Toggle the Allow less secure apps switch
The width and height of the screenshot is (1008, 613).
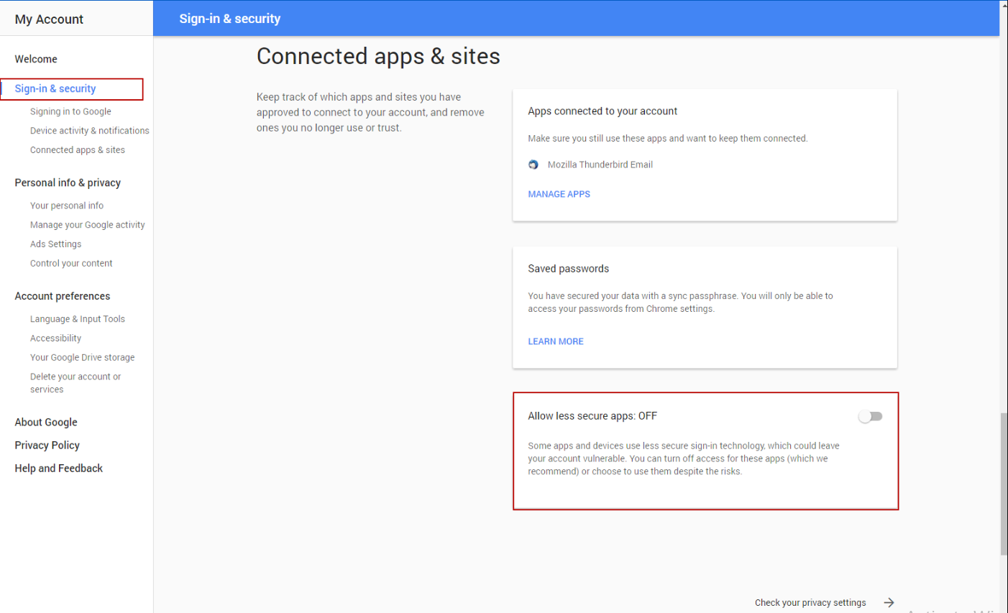pyautogui.click(x=870, y=417)
